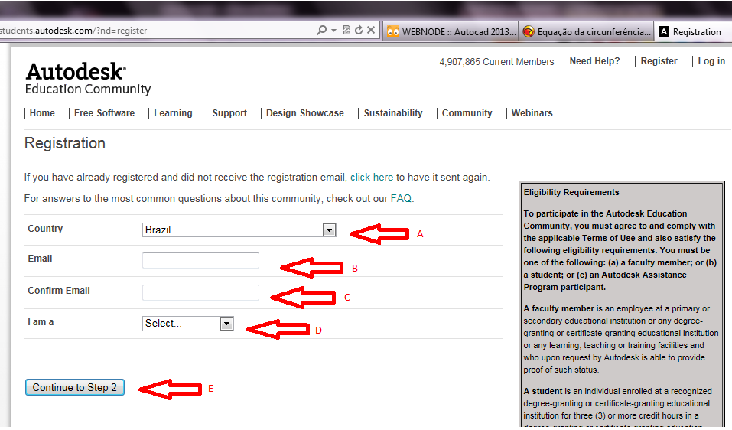Click into the Confirm Email field

(200, 292)
